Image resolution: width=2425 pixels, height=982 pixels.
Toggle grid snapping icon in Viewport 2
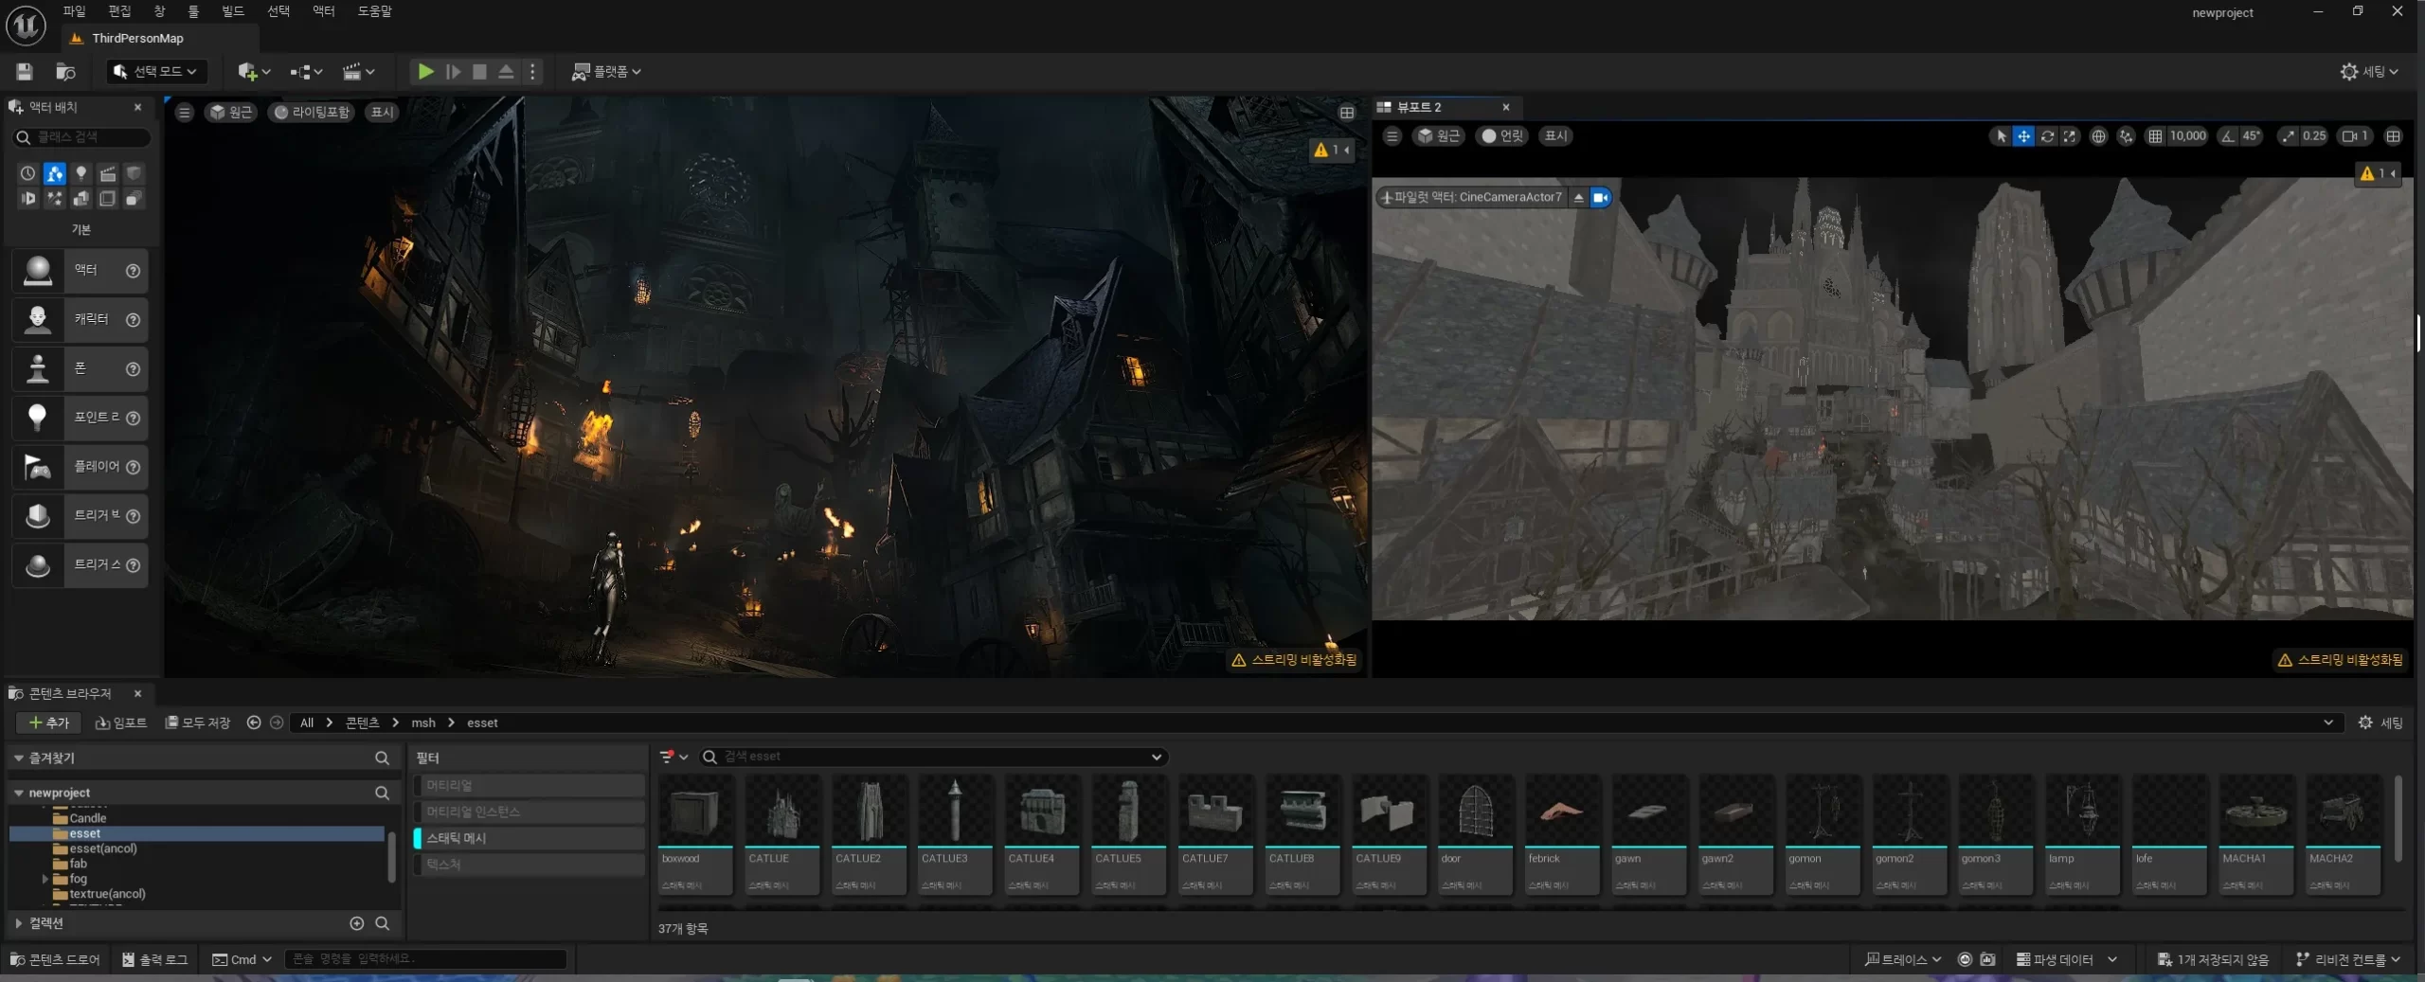[x=2155, y=136]
